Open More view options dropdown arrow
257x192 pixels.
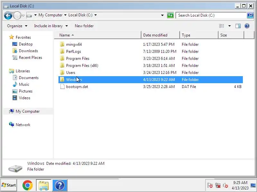pos(229,26)
